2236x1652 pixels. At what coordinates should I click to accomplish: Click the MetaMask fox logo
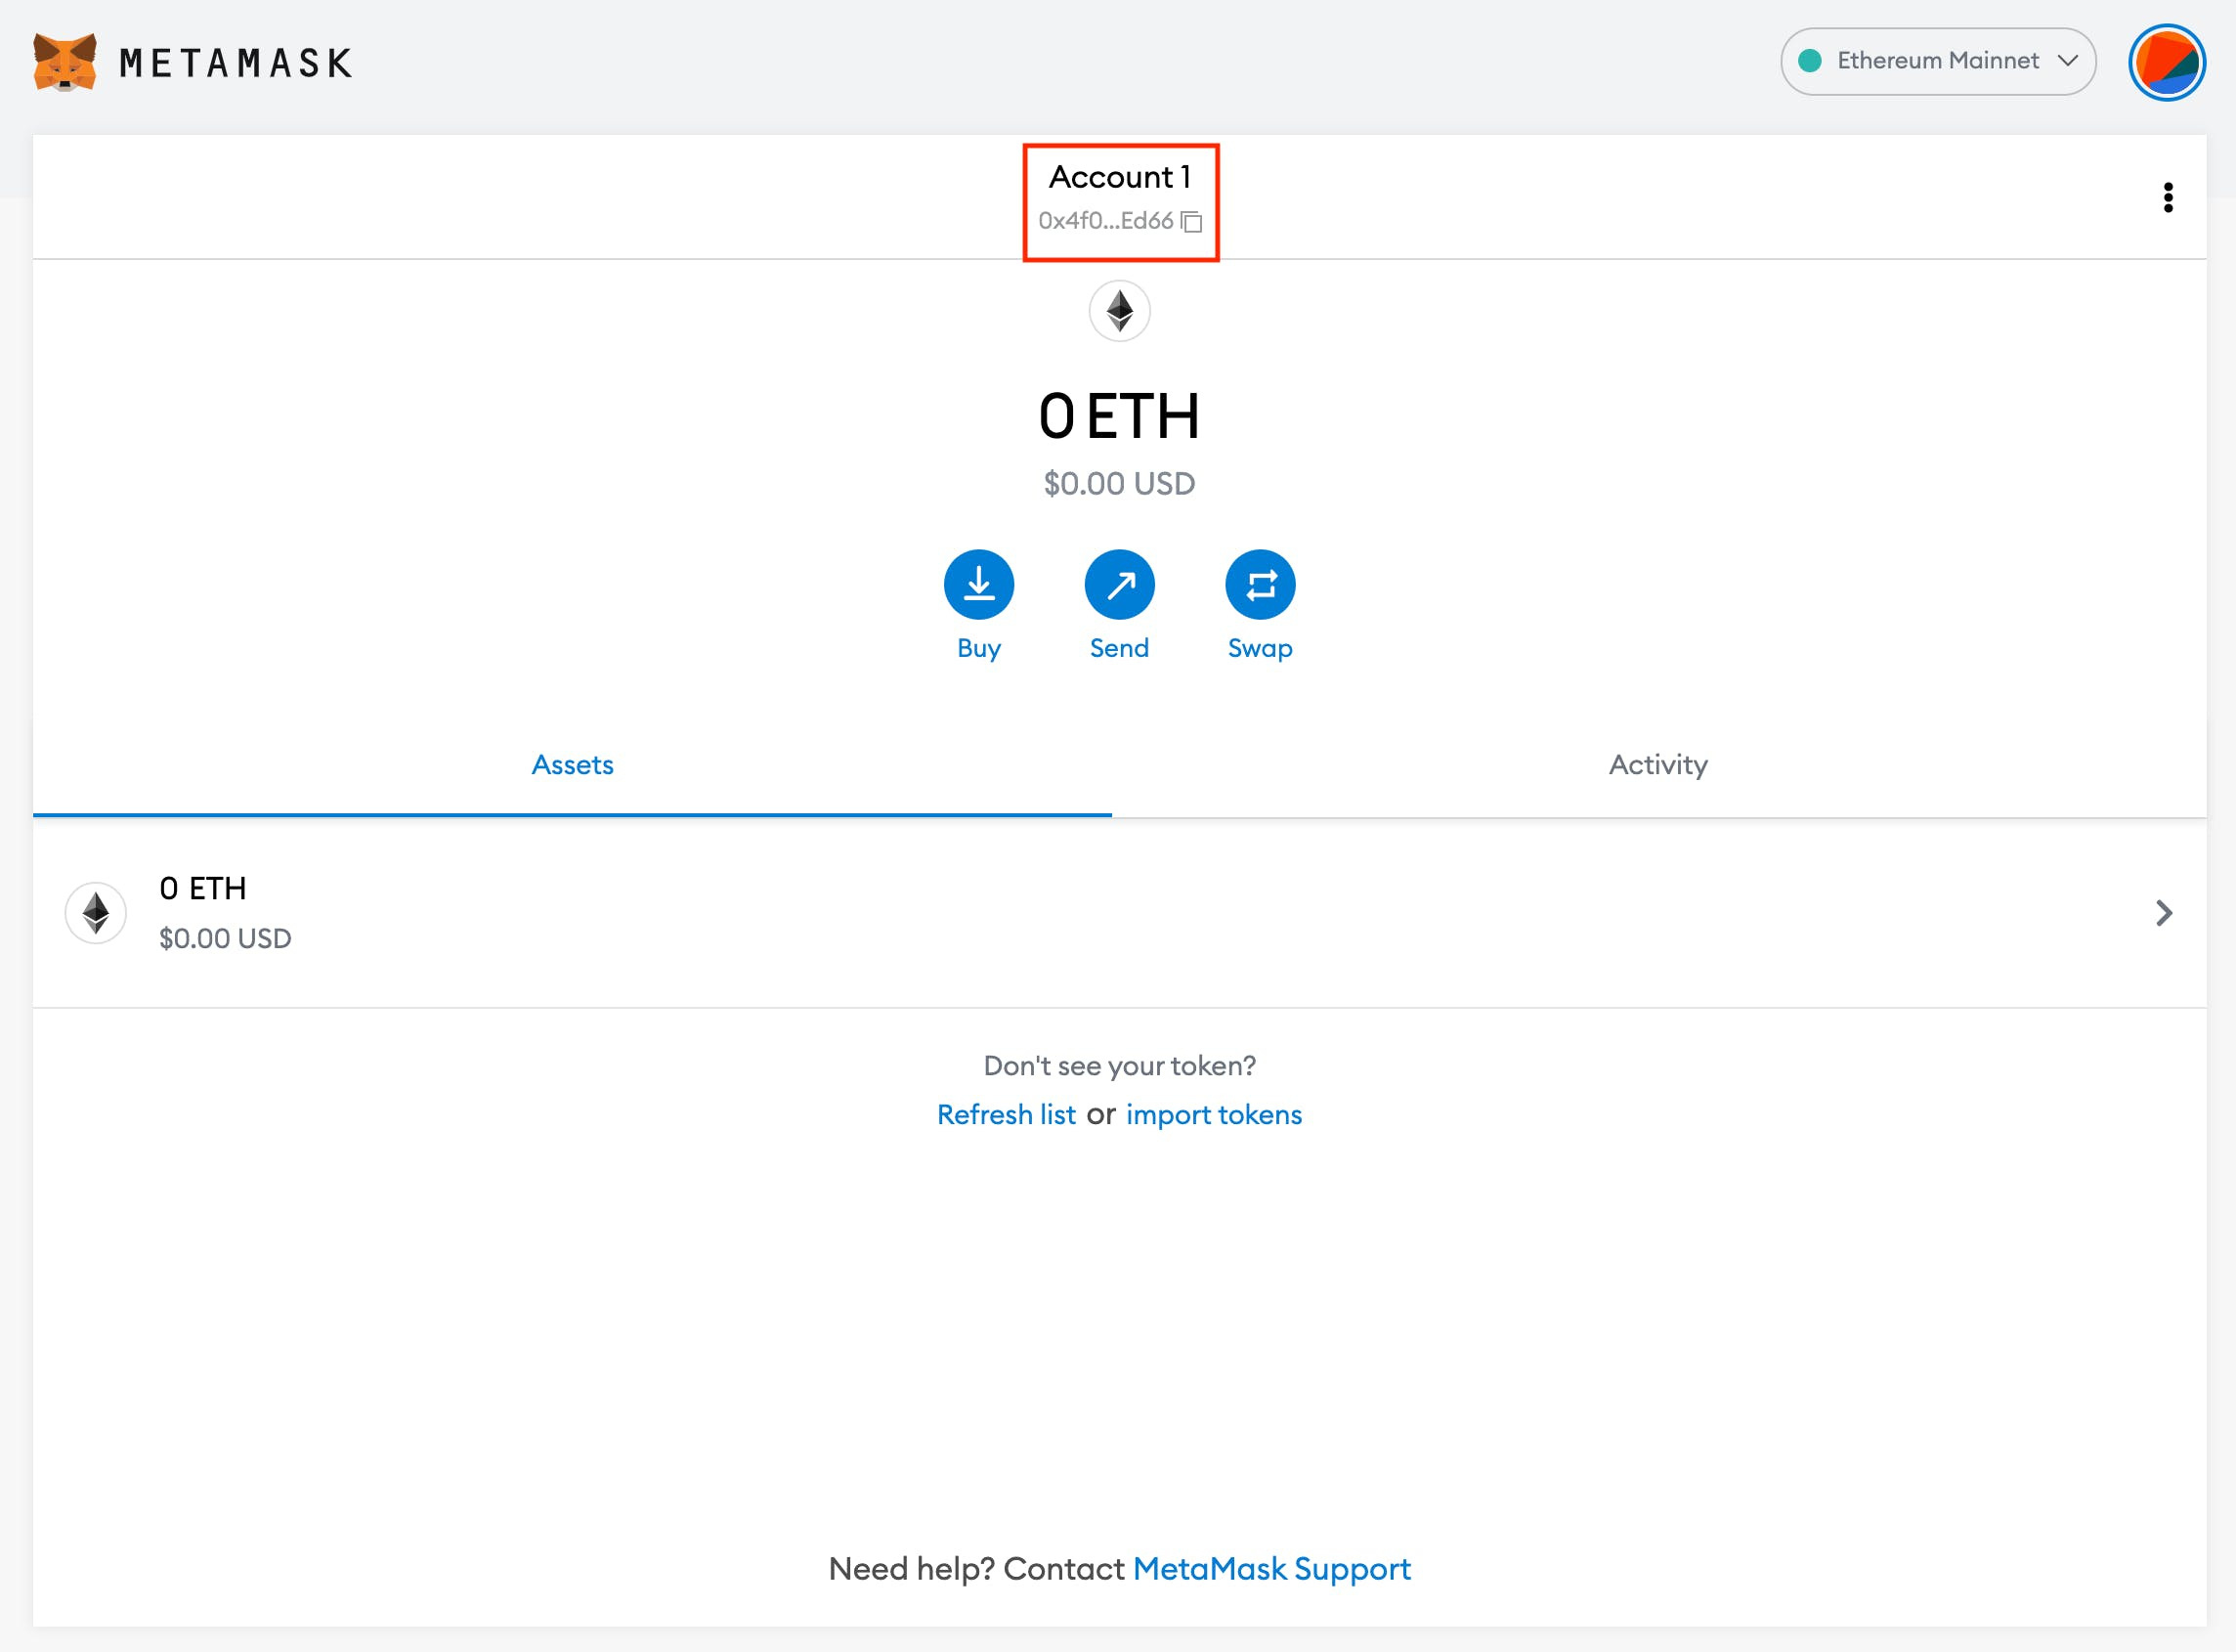pyautogui.click(x=64, y=62)
